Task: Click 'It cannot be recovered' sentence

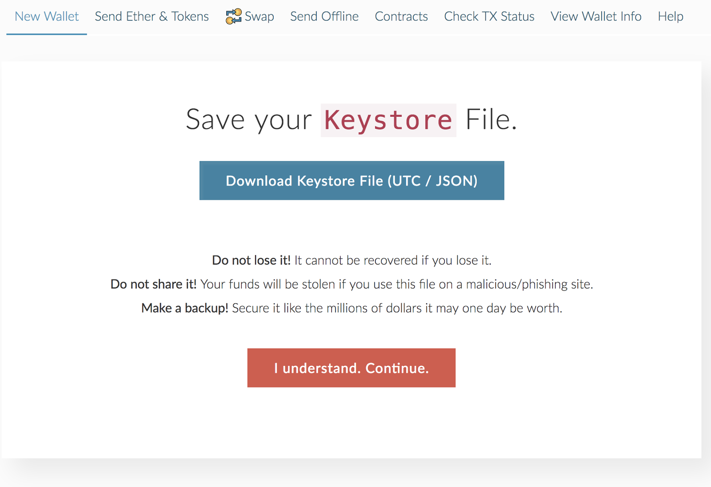Action: [x=393, y=260]
